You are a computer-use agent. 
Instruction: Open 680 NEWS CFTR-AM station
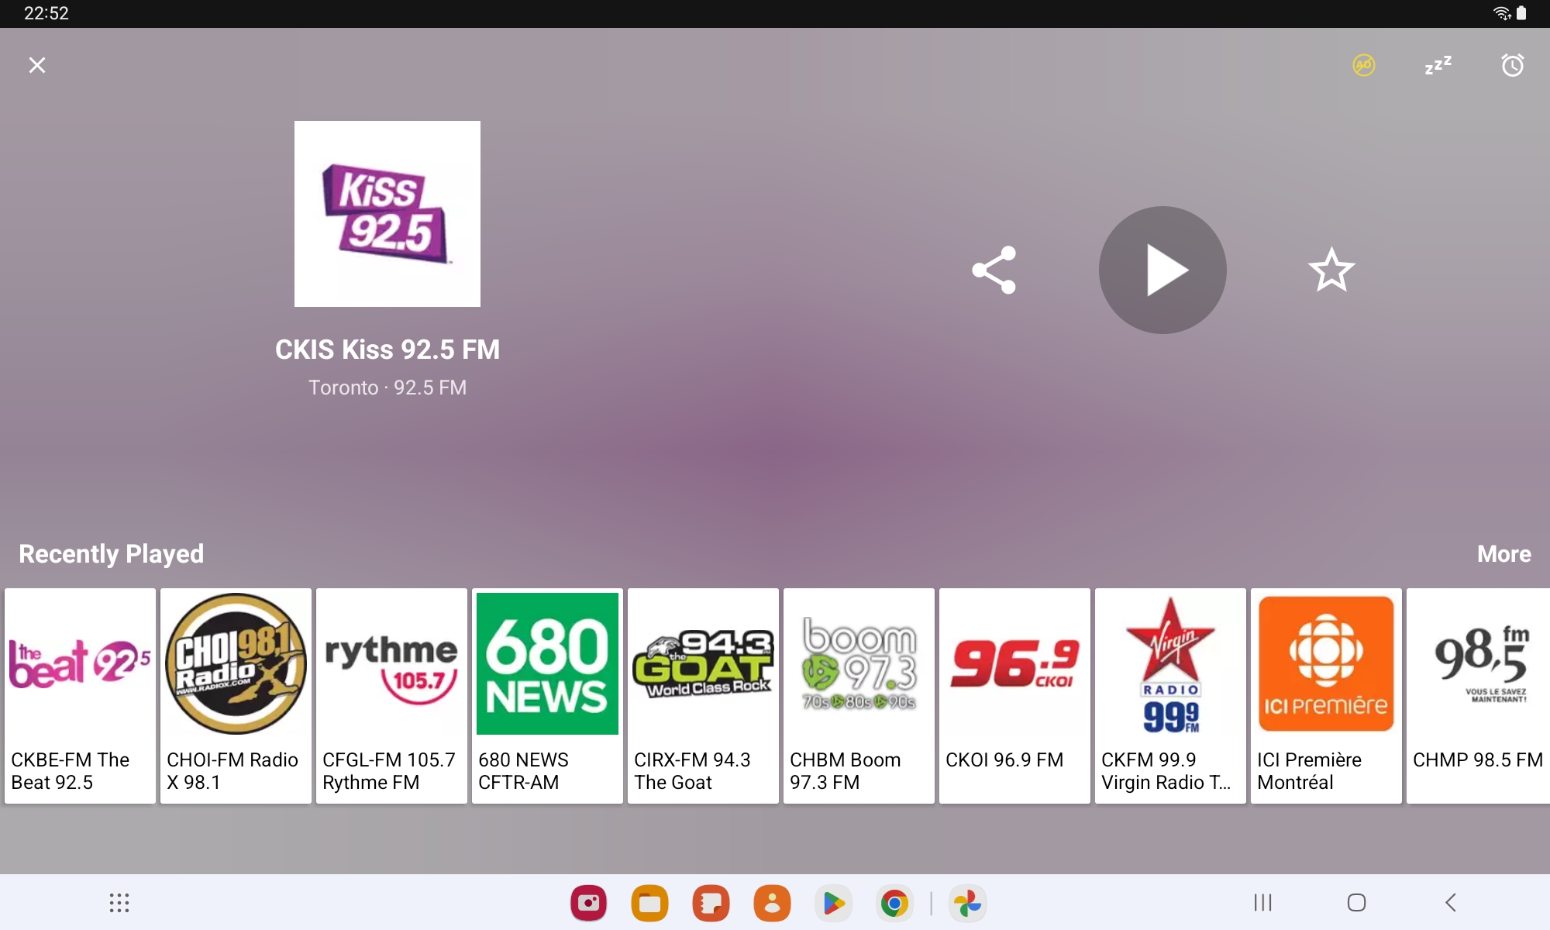click(547, 695)
